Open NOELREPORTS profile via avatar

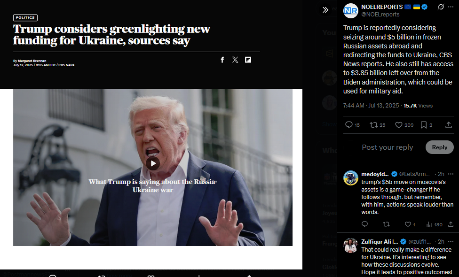pos(351,11)
